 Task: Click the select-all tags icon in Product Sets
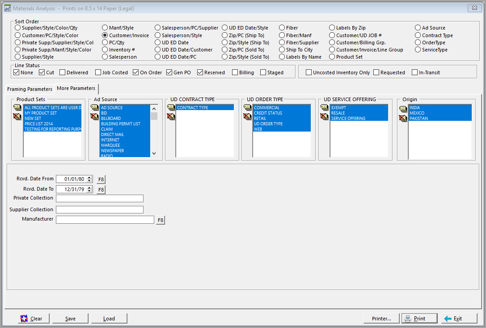[17, 108]
